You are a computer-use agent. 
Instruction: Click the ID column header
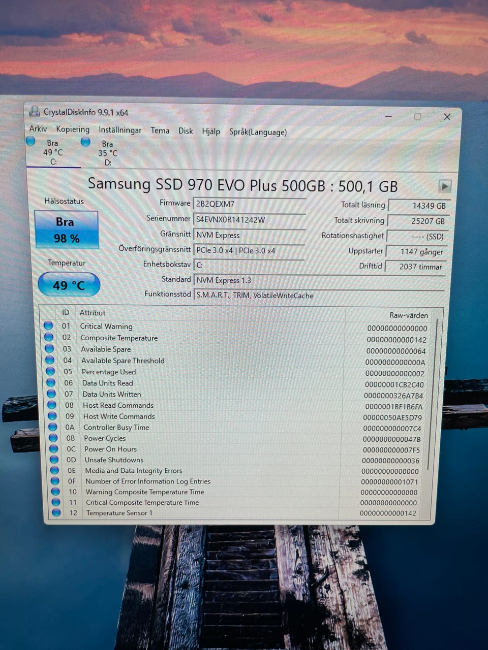[x=66, y=312]
